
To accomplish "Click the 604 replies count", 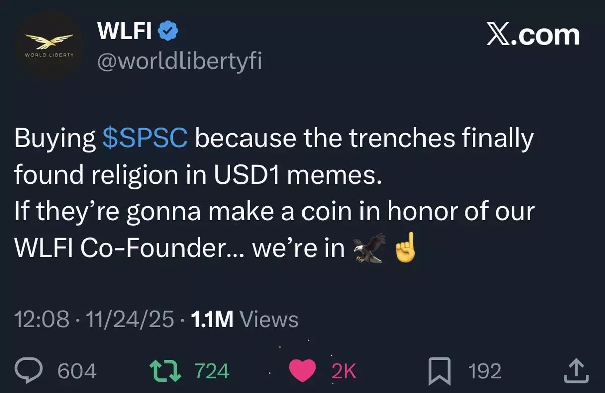I will (78, 371).
